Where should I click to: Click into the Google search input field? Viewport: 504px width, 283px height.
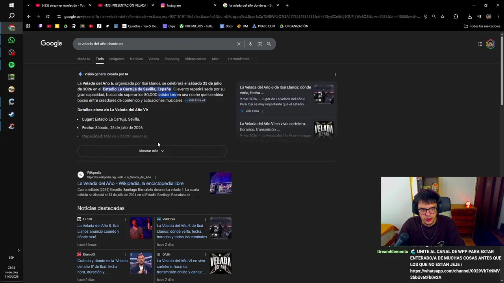pyautogui.click(x=156, y=44)
